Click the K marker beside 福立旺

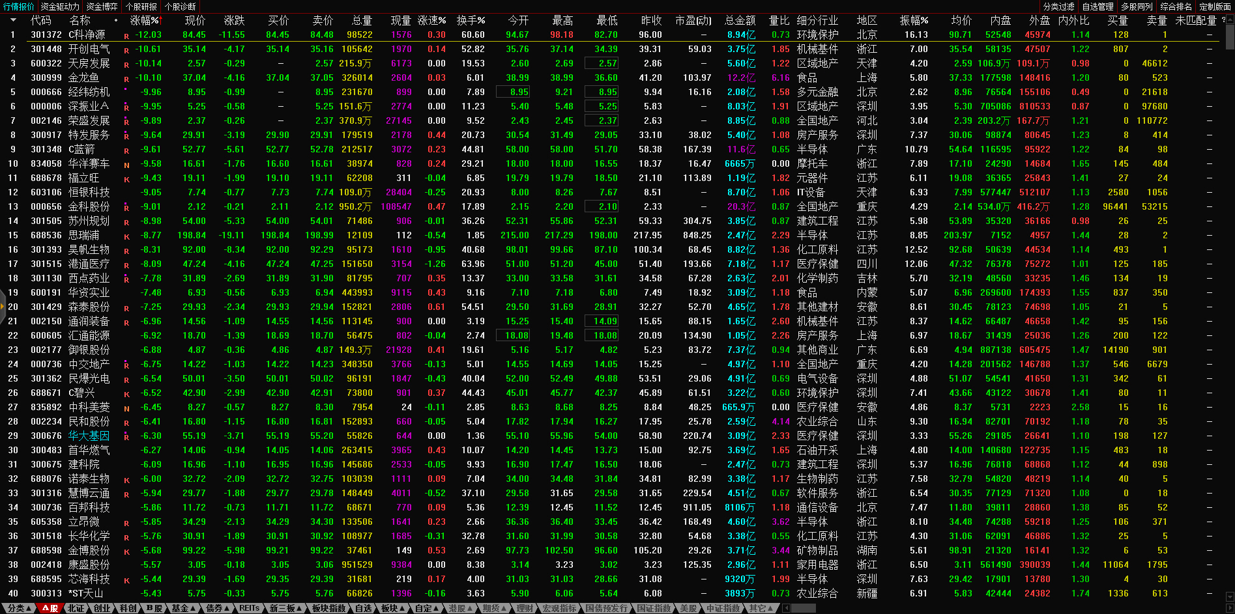click(x=126, y=179)
